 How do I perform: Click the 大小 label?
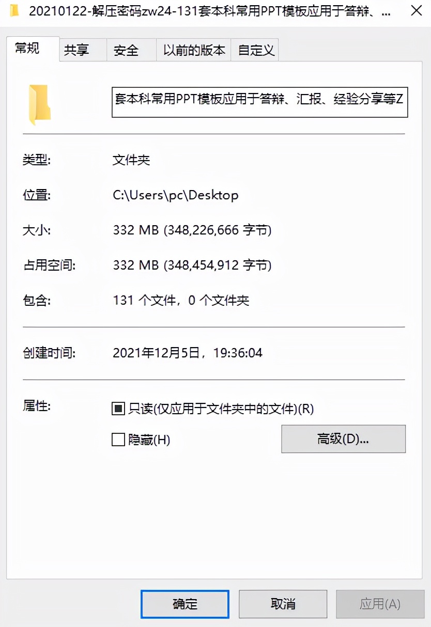(36, 230)
